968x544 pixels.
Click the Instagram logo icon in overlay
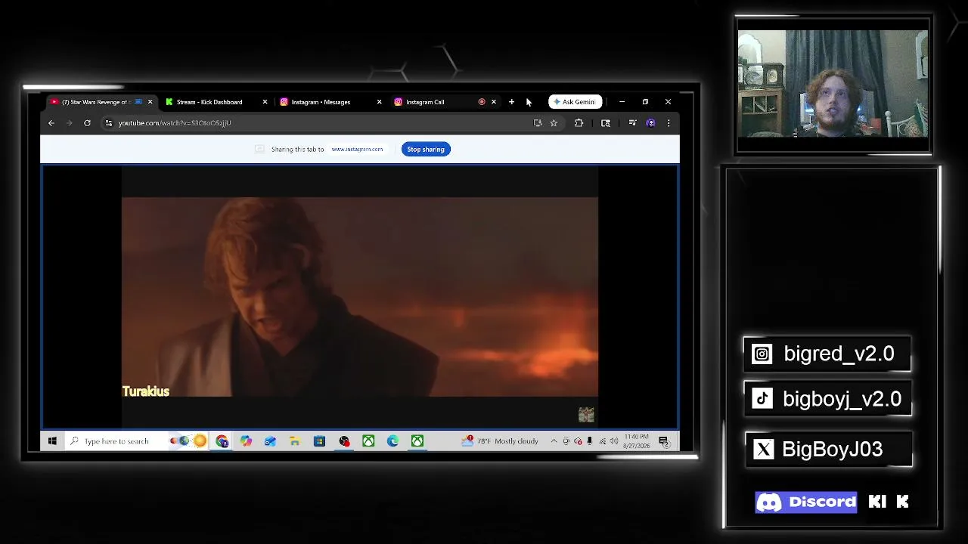click(762, 354)
